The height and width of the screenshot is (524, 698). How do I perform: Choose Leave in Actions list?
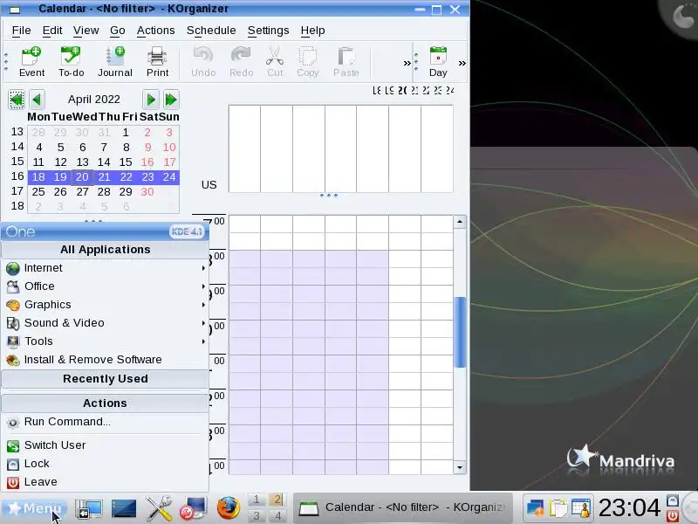click(105, 482)
